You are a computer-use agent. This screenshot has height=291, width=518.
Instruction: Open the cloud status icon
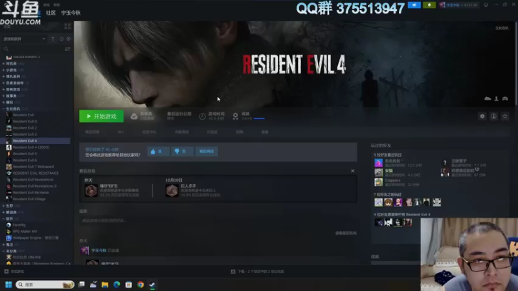tap(134, 116)
